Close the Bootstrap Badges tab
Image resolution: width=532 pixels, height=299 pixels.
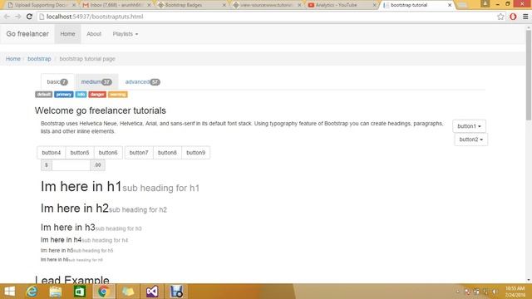click(224, 5)
